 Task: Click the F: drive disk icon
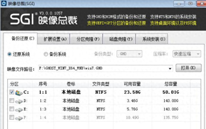19,118
